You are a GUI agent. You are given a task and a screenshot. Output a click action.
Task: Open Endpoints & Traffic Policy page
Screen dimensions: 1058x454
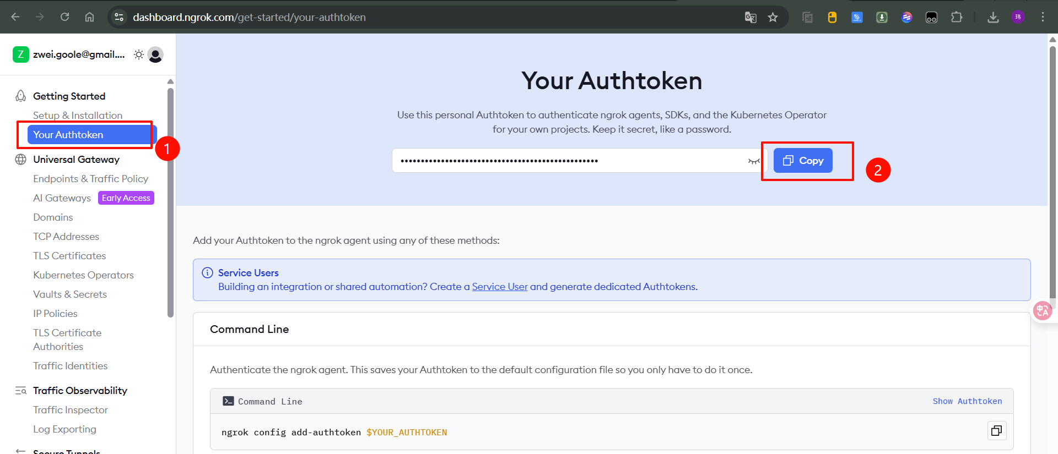(90, 179)
